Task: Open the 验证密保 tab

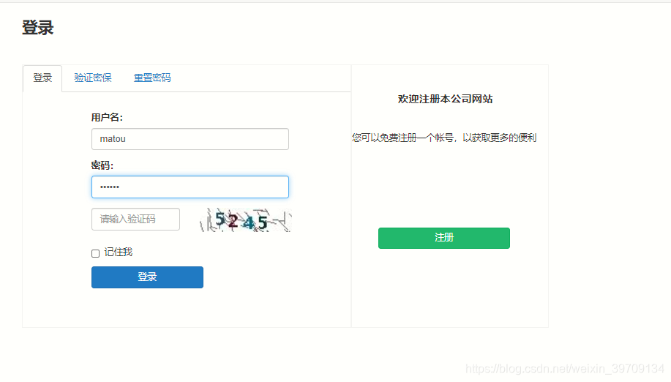Action: tap(93, 78)
